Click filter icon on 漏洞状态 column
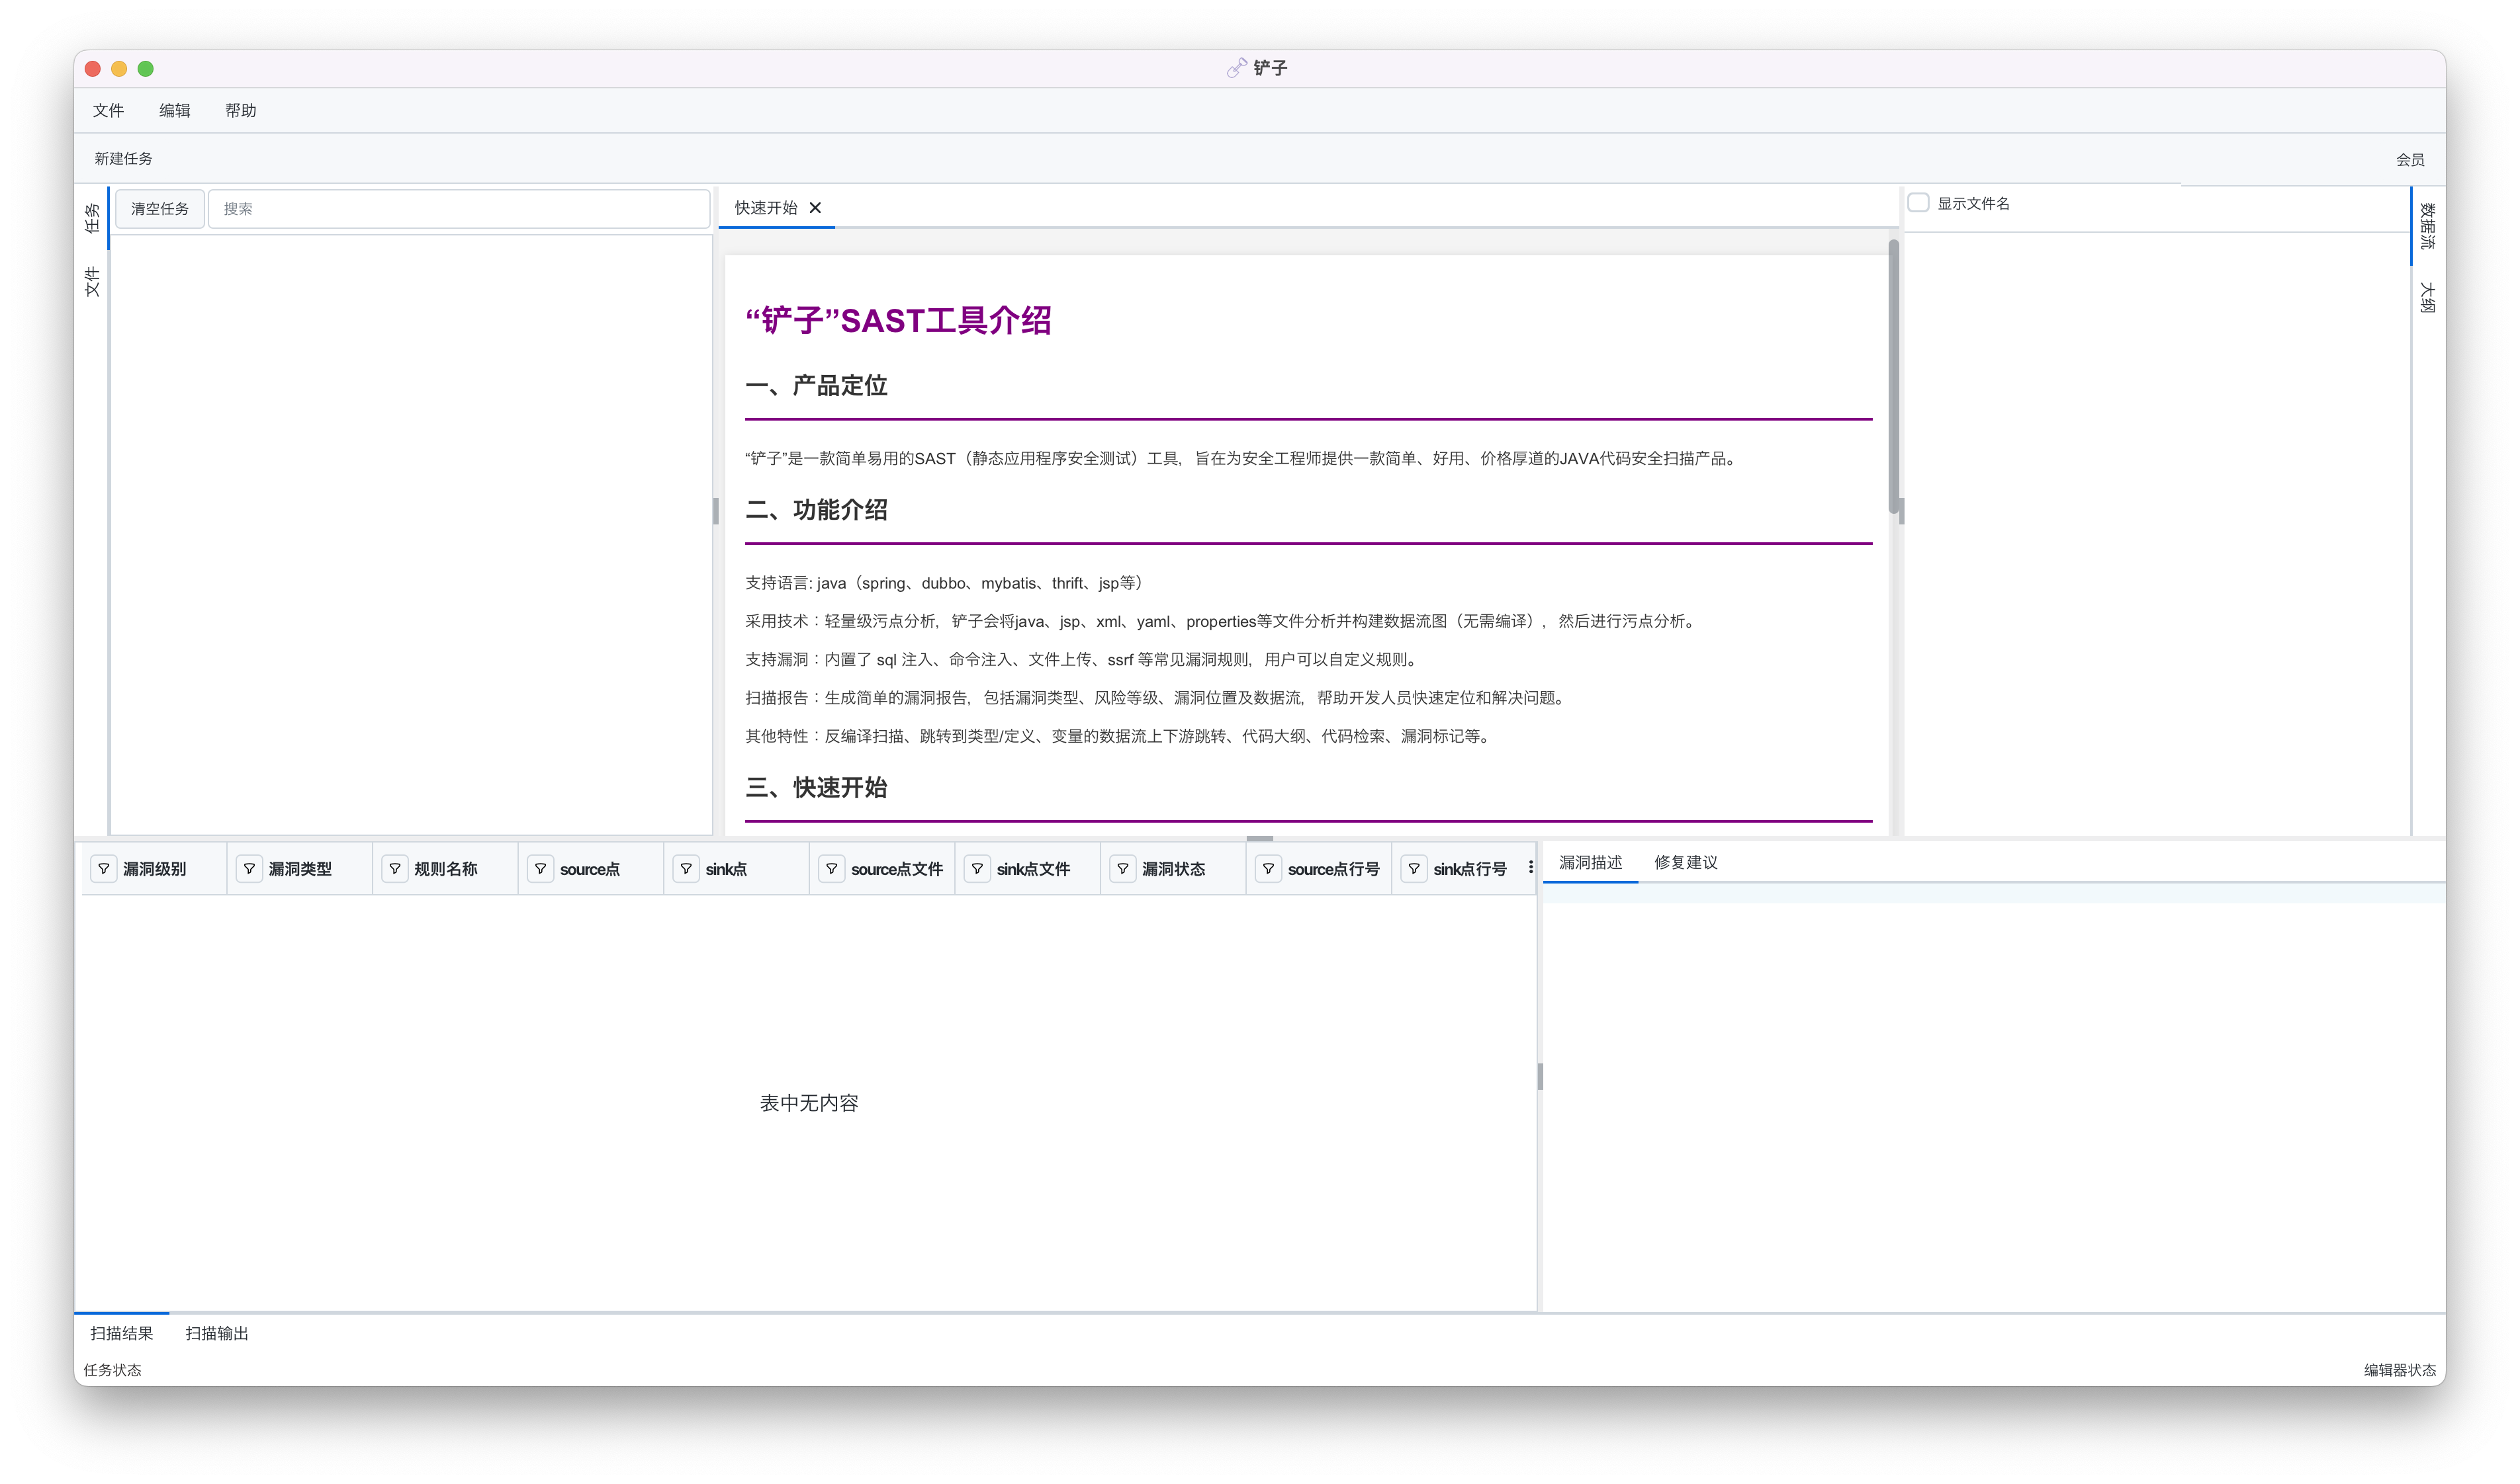 tap(1122, 869)
